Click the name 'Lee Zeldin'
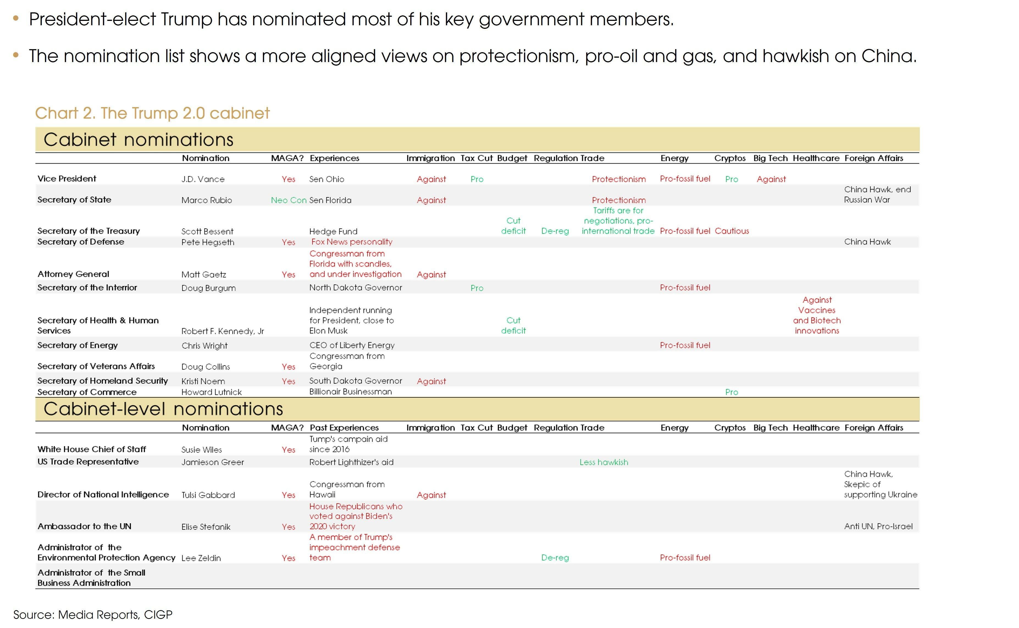This screenshot has width=1019, height=628. coord(201,558)
